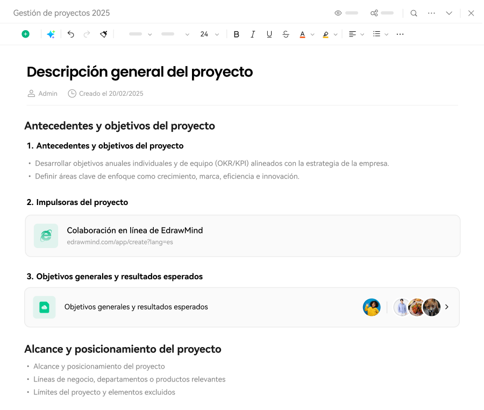484x410 pixels.
Task: Undo the last edit
Action: tap(70, 34)
